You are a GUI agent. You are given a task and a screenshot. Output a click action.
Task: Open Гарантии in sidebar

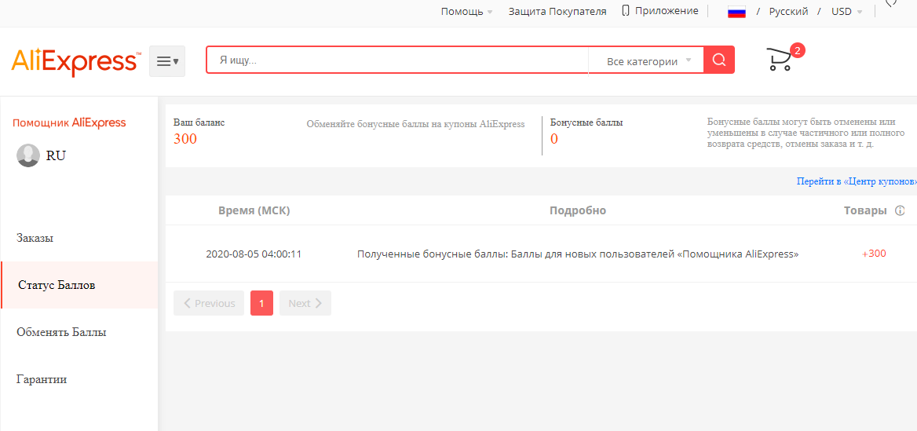[x=42, y=379]
